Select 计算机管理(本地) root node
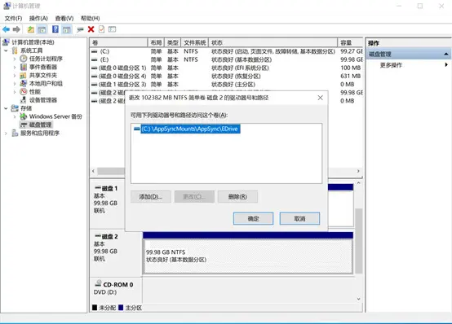 pyautogui.click(x=33, y=42)
